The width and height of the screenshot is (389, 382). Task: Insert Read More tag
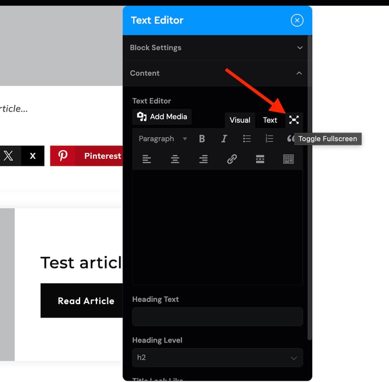point(260,159)
